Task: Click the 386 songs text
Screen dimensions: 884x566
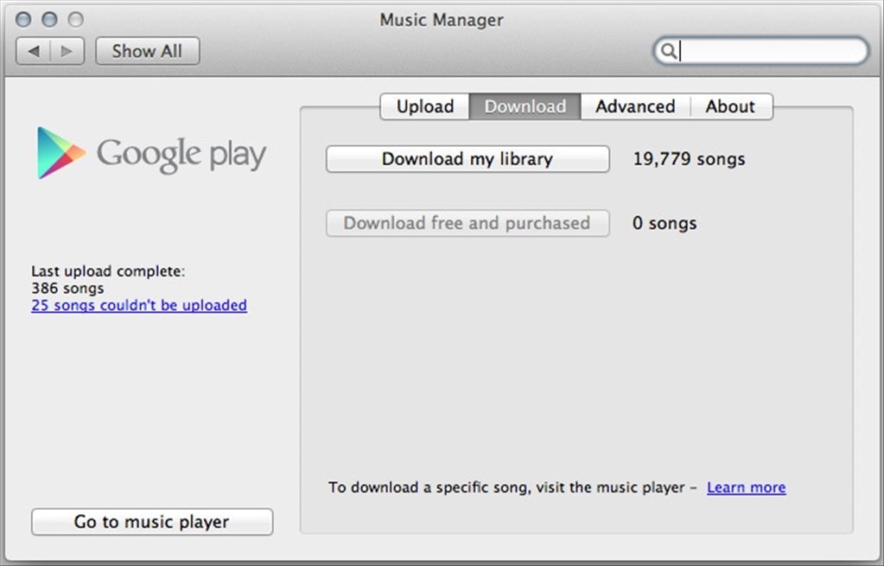Action: pyautogui.click(x=67, y=288)
